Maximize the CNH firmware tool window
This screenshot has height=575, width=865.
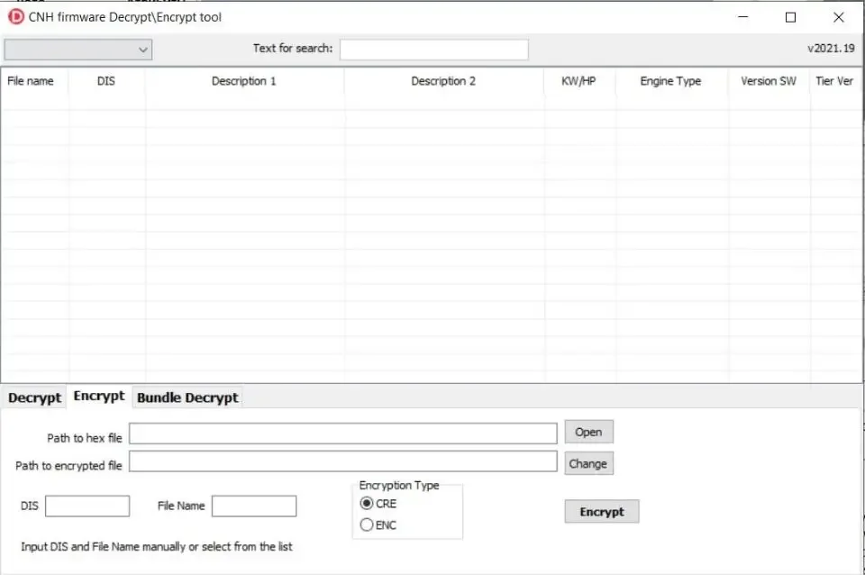(x=790, y=17)
